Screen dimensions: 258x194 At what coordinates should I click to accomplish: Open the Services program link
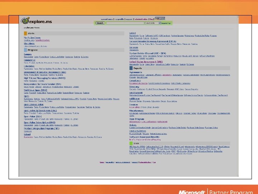[x=134, y=47]
